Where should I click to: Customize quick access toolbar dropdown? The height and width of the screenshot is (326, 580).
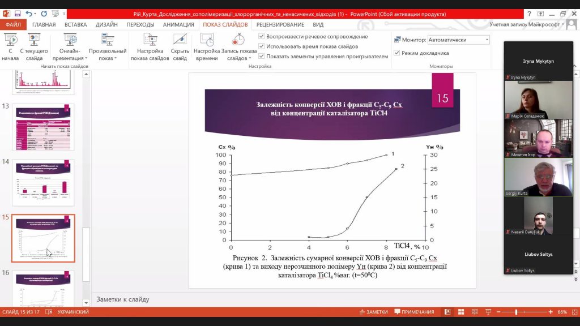(64, 14)
